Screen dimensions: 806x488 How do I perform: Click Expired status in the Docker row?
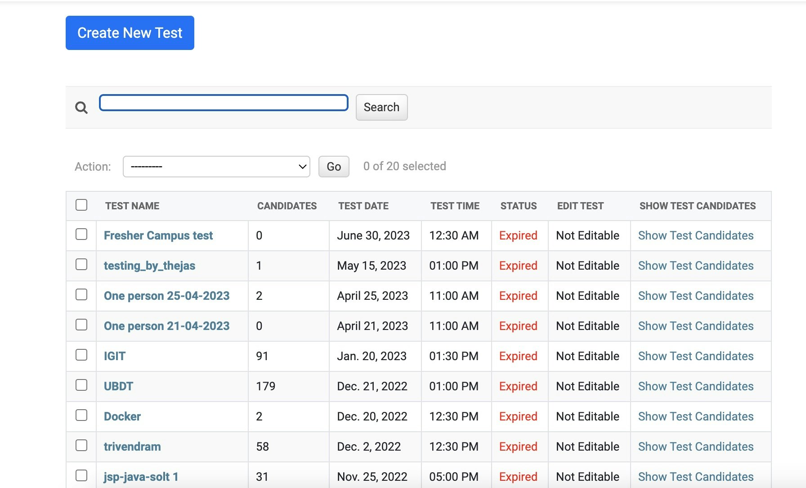click(518, 416)
